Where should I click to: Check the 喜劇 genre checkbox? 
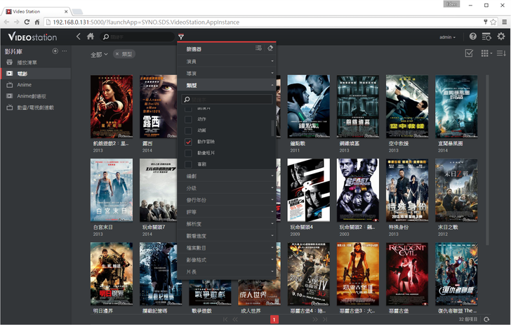point(188,164)
